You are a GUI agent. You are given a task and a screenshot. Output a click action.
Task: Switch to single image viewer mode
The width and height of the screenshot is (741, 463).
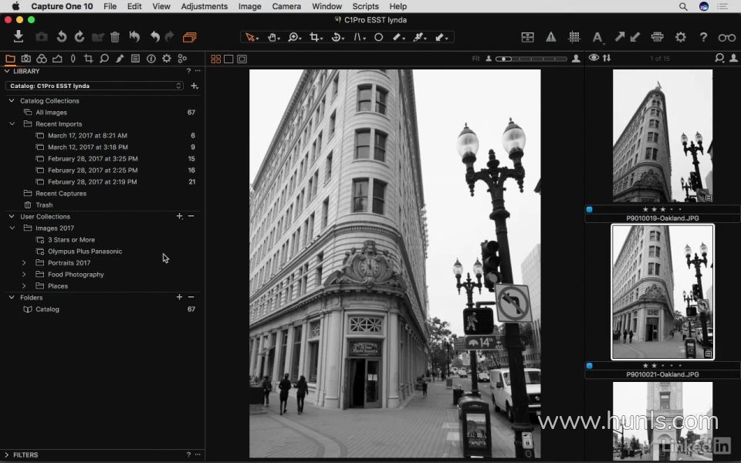tap(229, 59)
